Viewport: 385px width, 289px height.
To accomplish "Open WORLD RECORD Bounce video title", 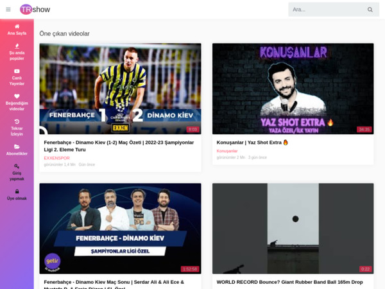I will coord(290,282).
